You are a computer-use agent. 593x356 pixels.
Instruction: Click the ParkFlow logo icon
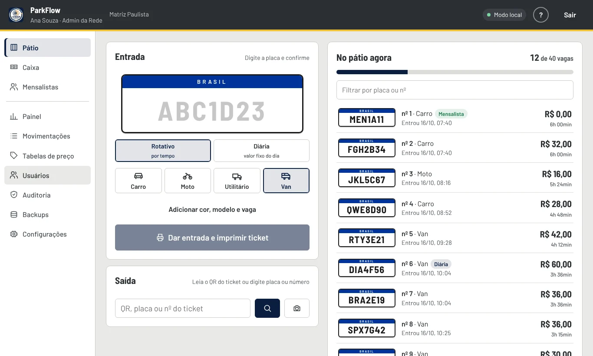click(16, 15)
